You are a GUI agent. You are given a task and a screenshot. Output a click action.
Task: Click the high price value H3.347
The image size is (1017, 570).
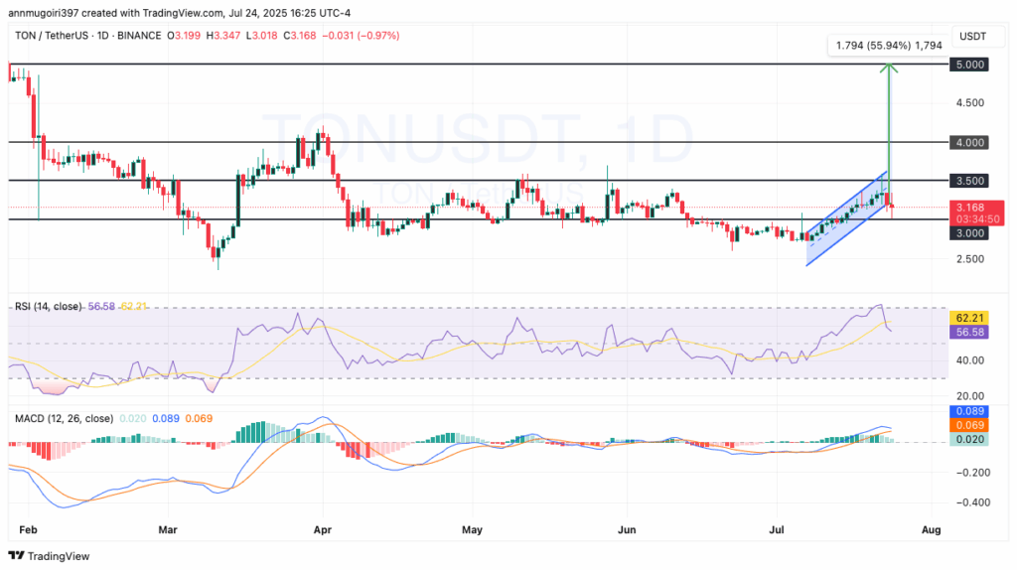click(223, 36)
